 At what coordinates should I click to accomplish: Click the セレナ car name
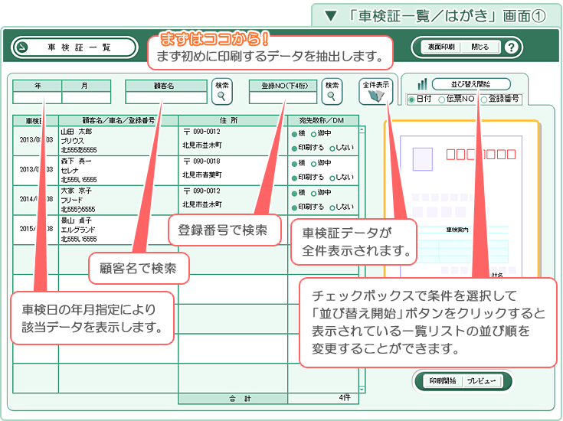(x=70, y=171)
